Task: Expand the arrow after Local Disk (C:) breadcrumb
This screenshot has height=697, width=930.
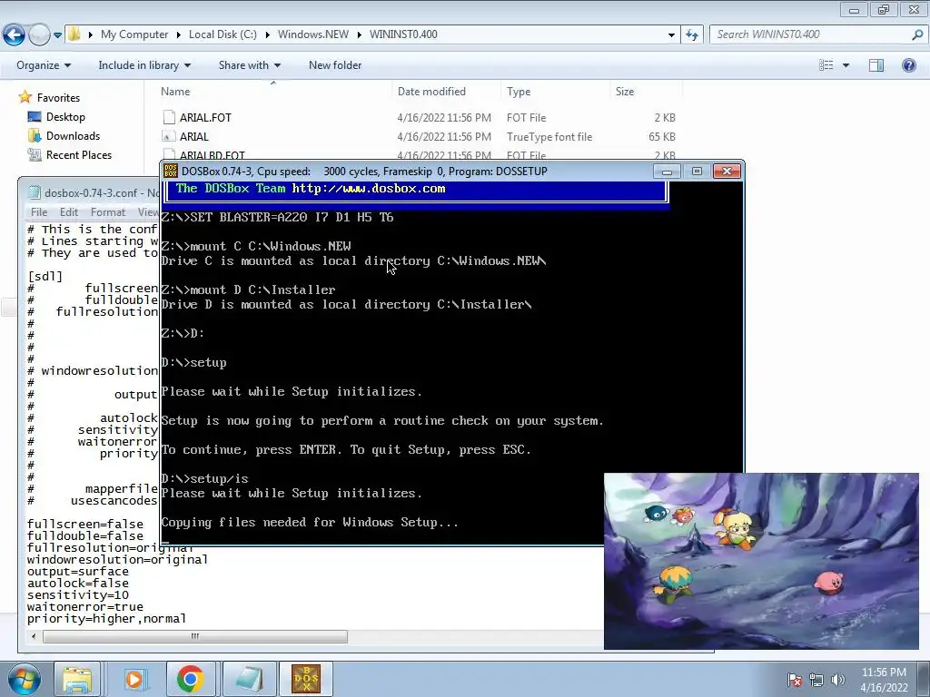Action: tap(268, 34)
